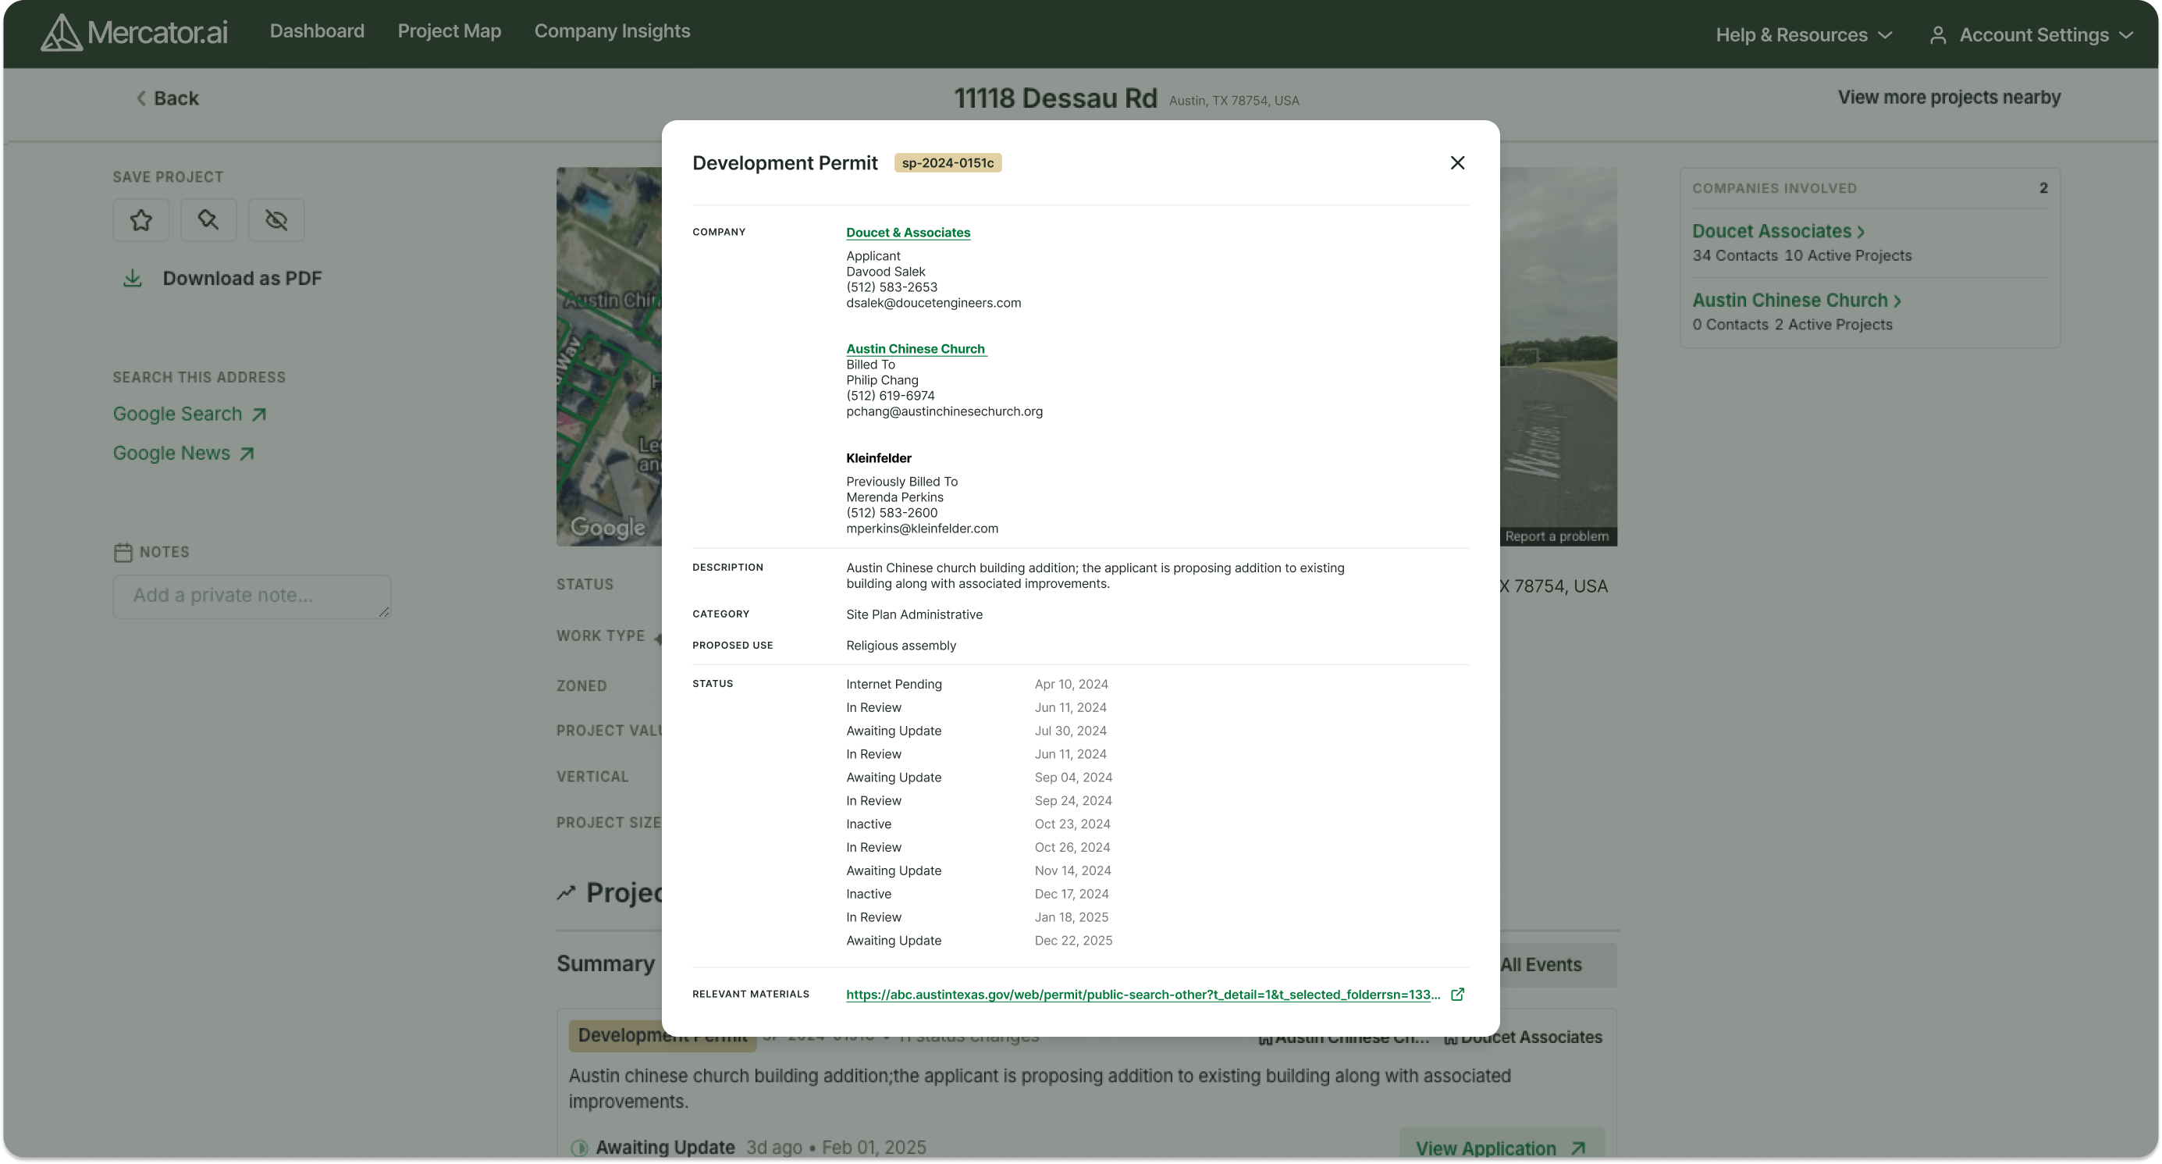
Task: Click the Download as PDF icon
Action: [133, 279]
